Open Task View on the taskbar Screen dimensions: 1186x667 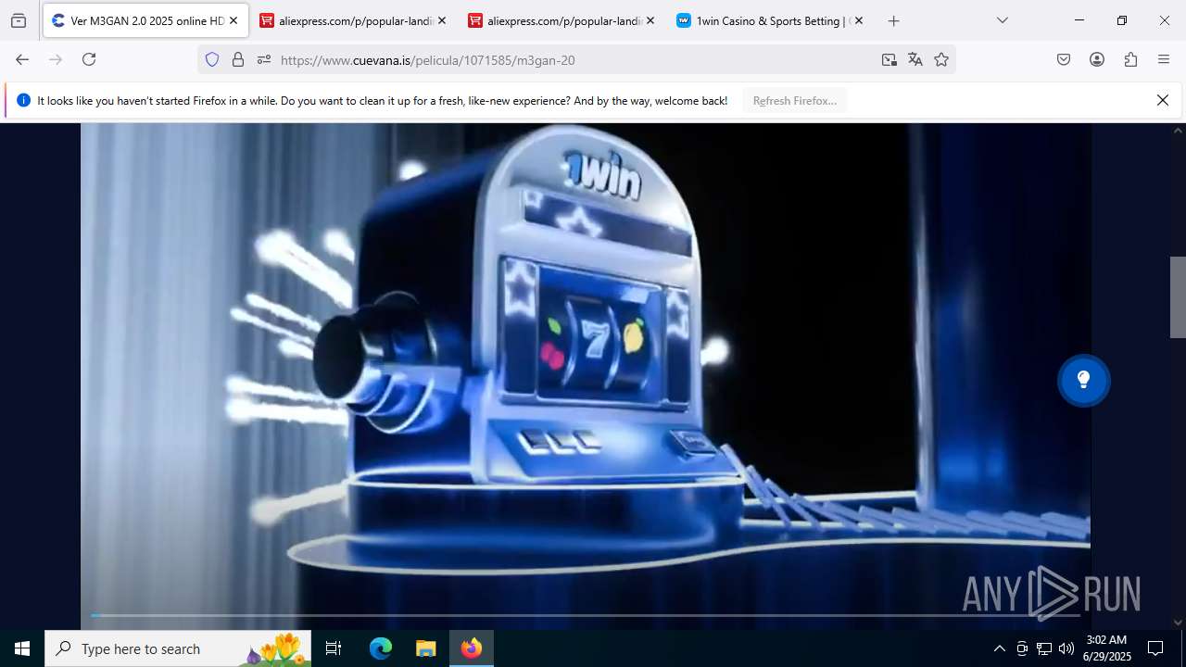pos(334,648)
